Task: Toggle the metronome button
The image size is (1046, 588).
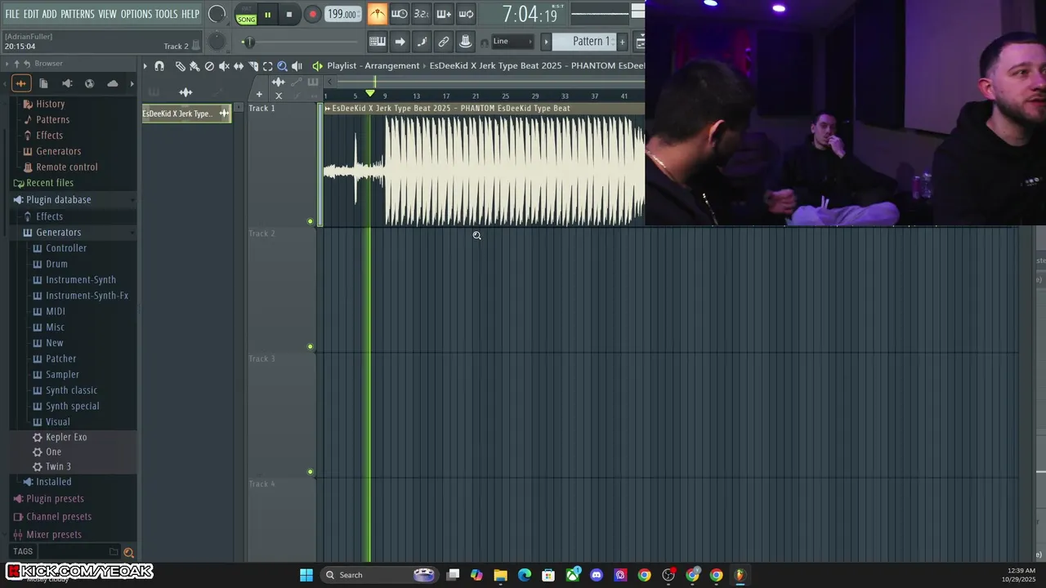Action: (378, 14)
